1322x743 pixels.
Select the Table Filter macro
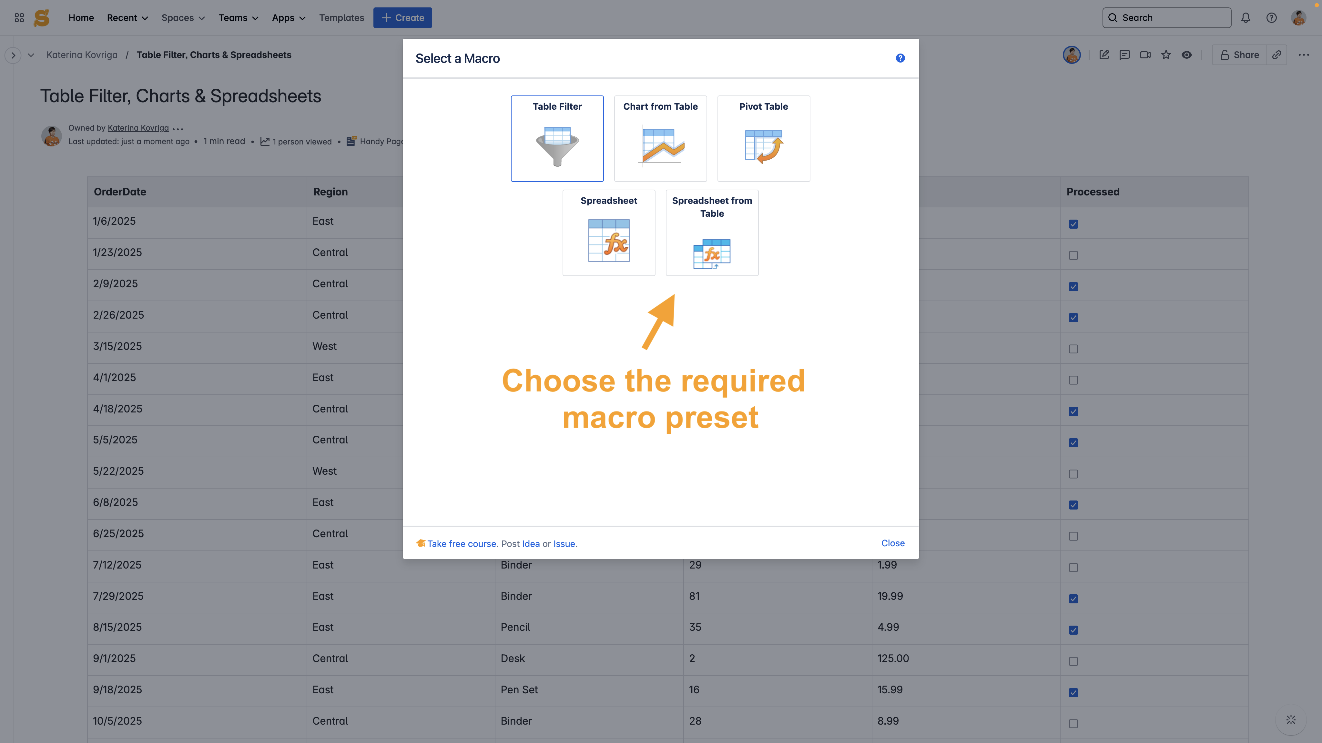click(557, 138)
